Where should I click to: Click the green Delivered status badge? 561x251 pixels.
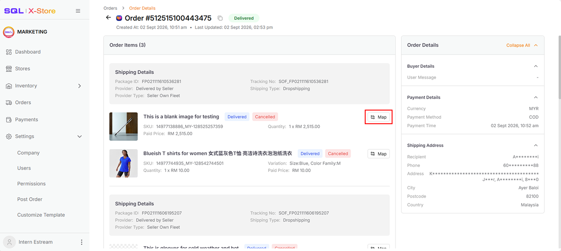(x=244, y=18)
